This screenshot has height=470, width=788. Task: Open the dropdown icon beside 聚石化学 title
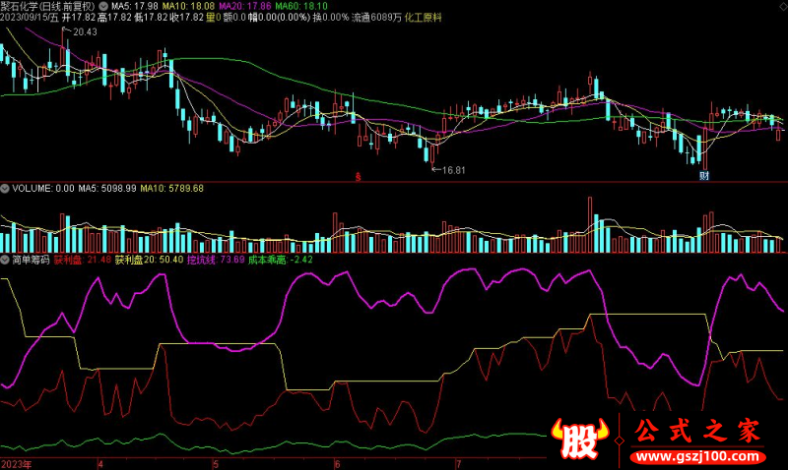(103, 7)
